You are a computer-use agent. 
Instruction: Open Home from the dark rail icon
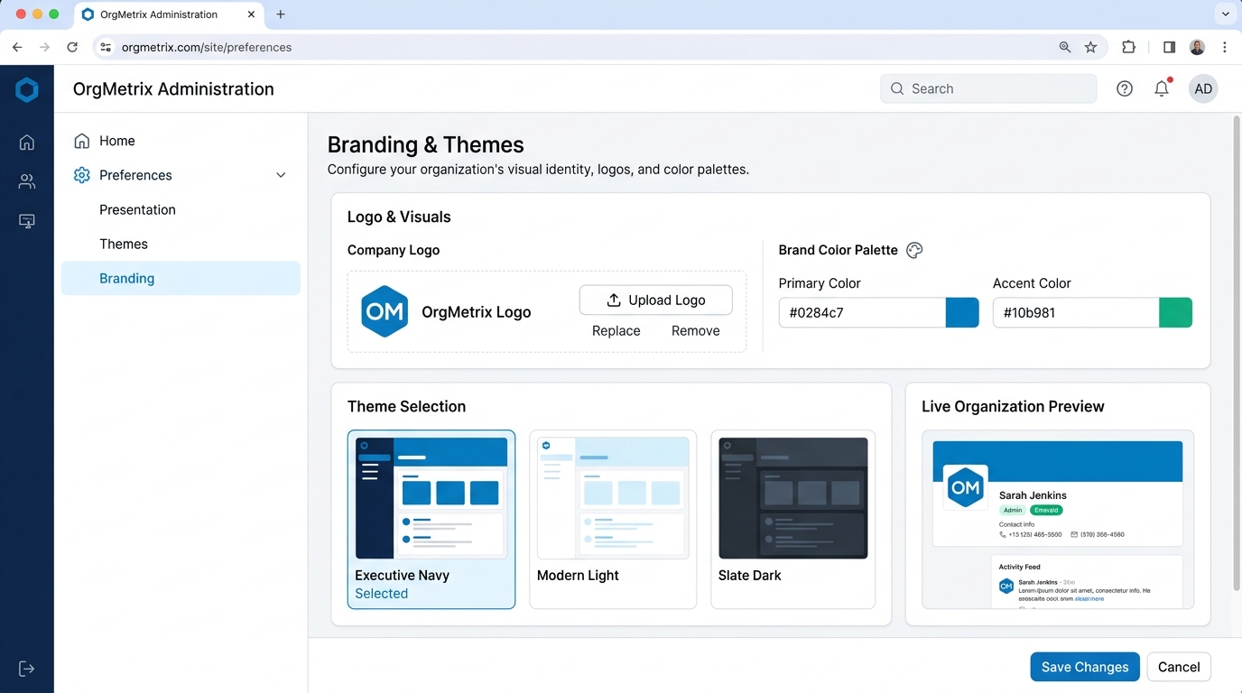tap(27, 142)
